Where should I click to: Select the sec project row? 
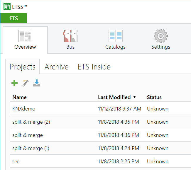click(100, 161)
